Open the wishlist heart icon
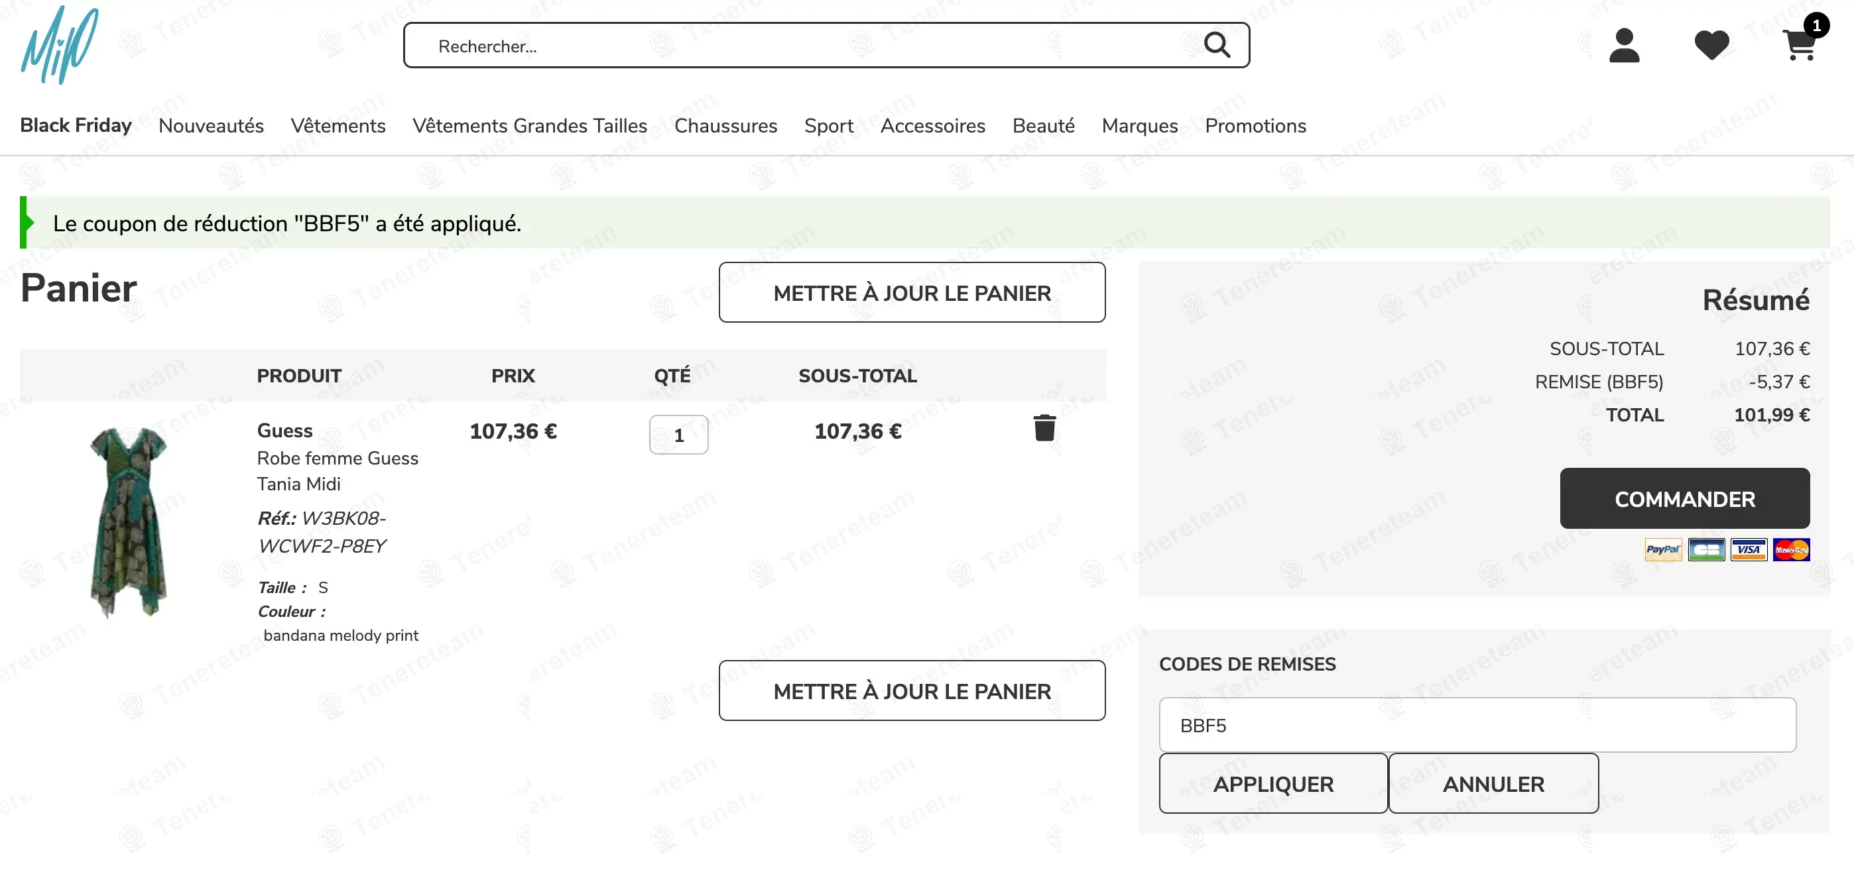Viewport: 1854px width, 880px height. (1711, 45)
